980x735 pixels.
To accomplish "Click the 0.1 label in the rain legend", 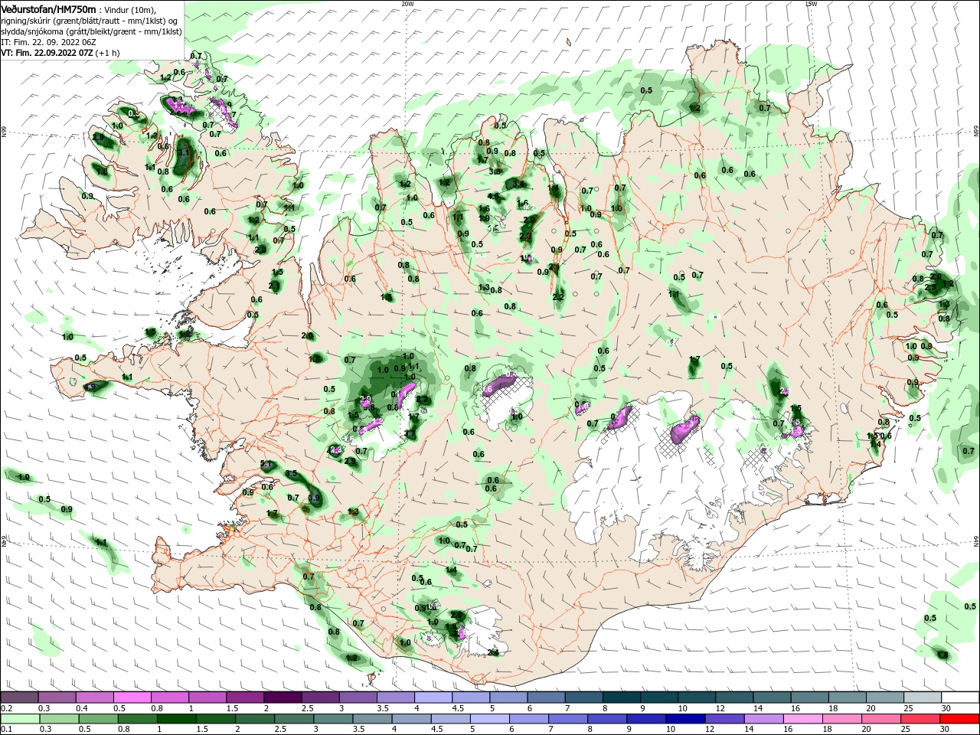I will [x=6, y=730].
